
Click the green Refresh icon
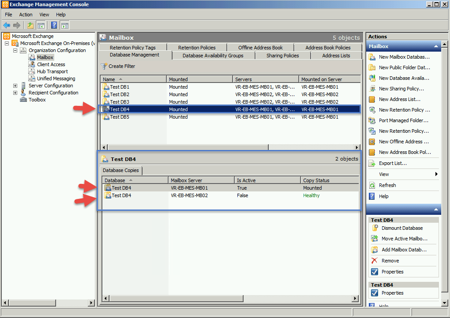coord(372,185)
